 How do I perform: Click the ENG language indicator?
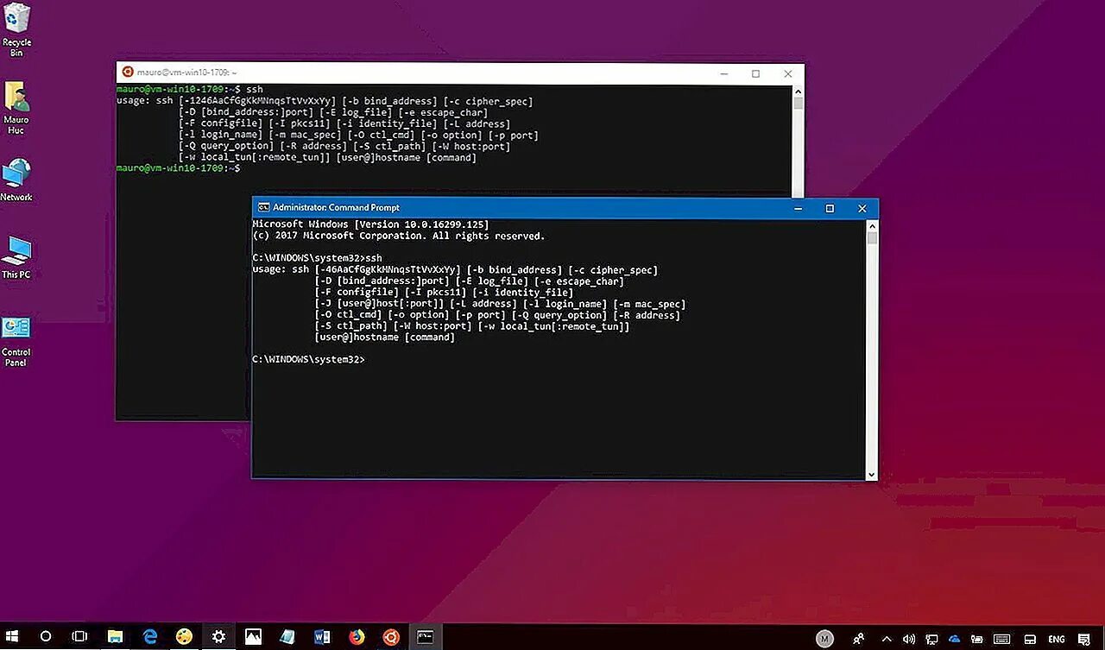point(1056,640)
